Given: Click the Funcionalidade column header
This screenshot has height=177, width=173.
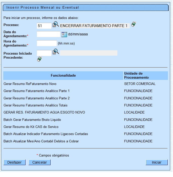Looking at the screenshot, I should coord(63,76).
